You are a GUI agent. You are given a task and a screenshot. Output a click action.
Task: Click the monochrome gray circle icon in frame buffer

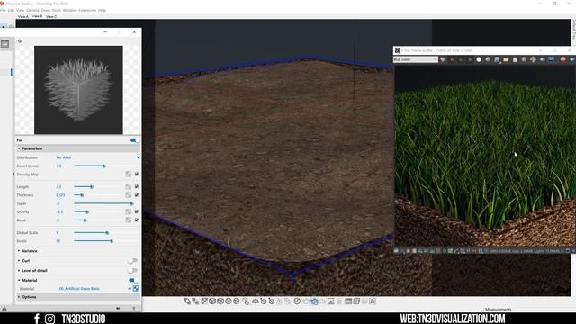click(488, 59)
